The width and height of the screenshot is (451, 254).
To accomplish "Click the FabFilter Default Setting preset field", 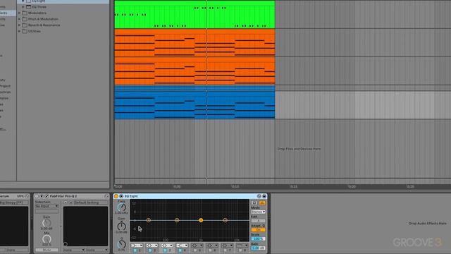I will click(x=91, y=202).
